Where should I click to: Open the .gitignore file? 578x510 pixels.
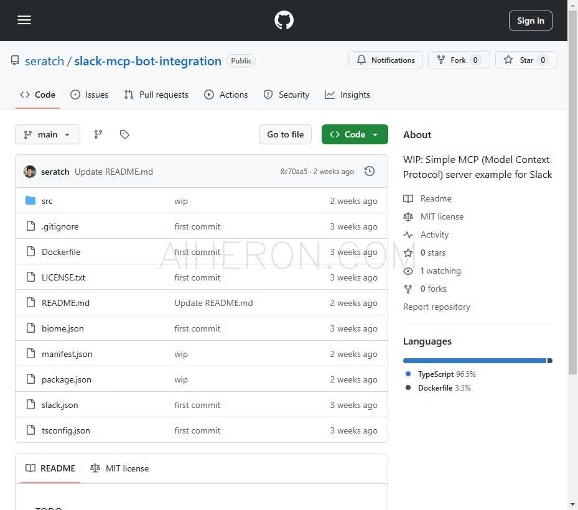coord(60,226)
